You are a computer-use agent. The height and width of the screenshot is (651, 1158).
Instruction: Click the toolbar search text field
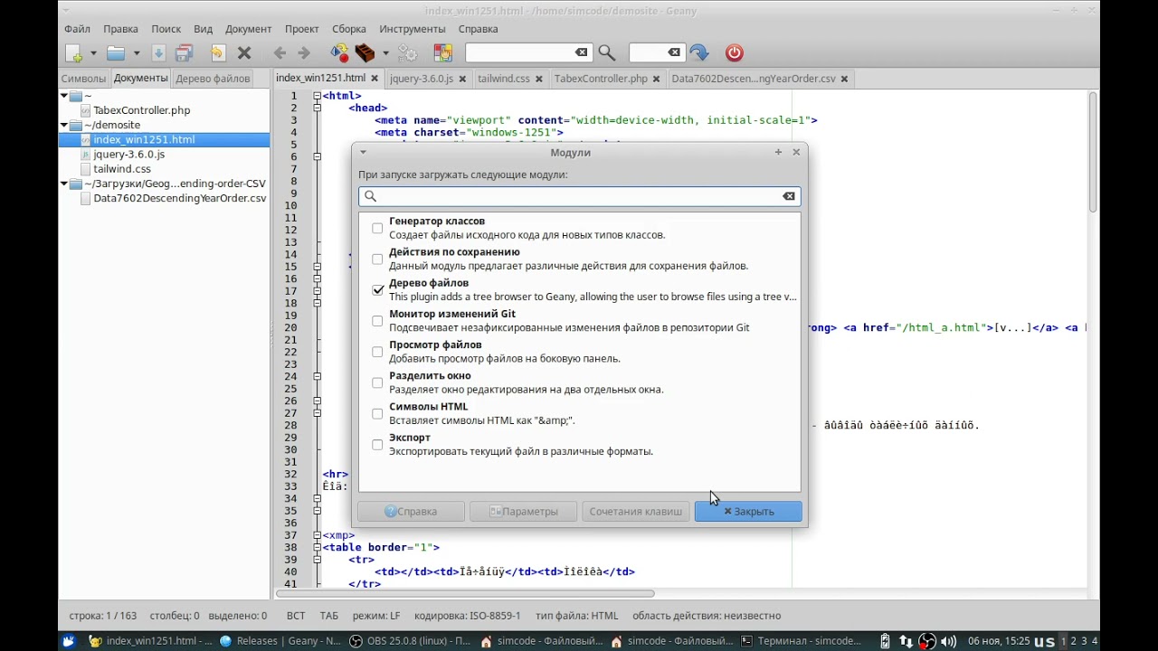coord(519,52)
